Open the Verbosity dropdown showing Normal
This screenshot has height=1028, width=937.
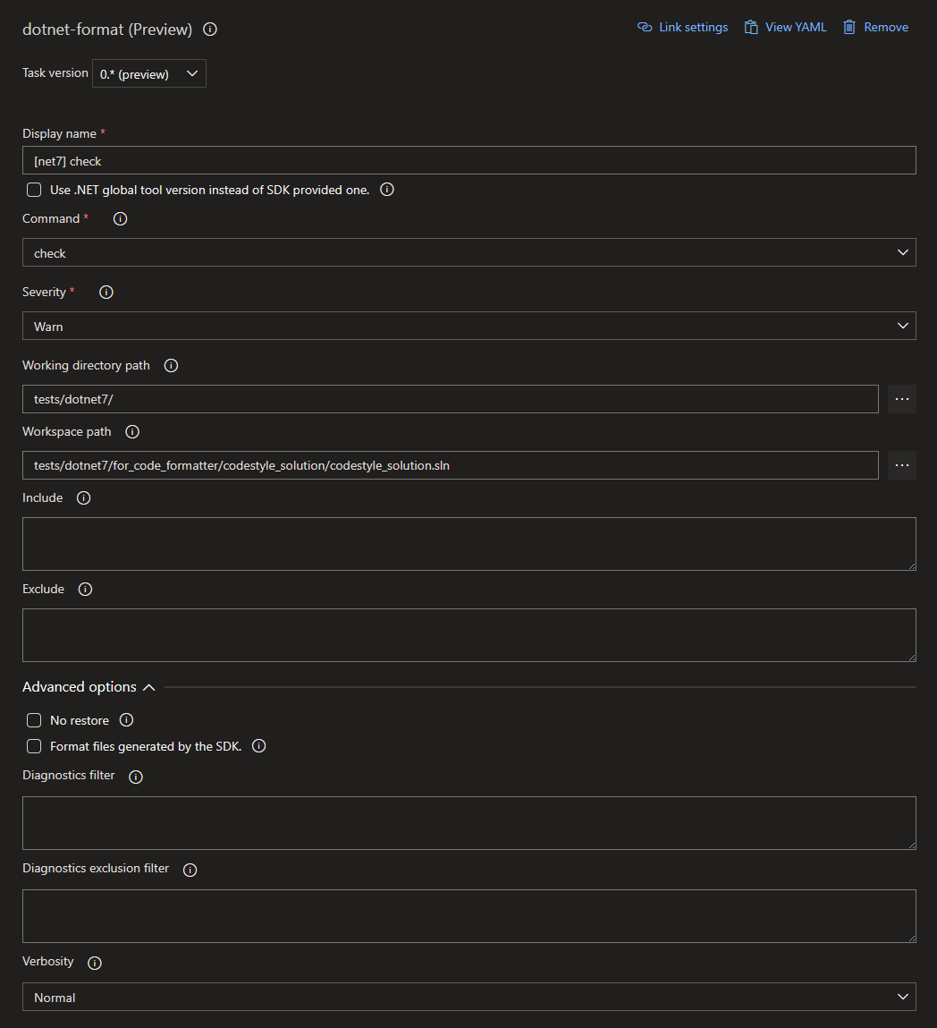(468, 997)
